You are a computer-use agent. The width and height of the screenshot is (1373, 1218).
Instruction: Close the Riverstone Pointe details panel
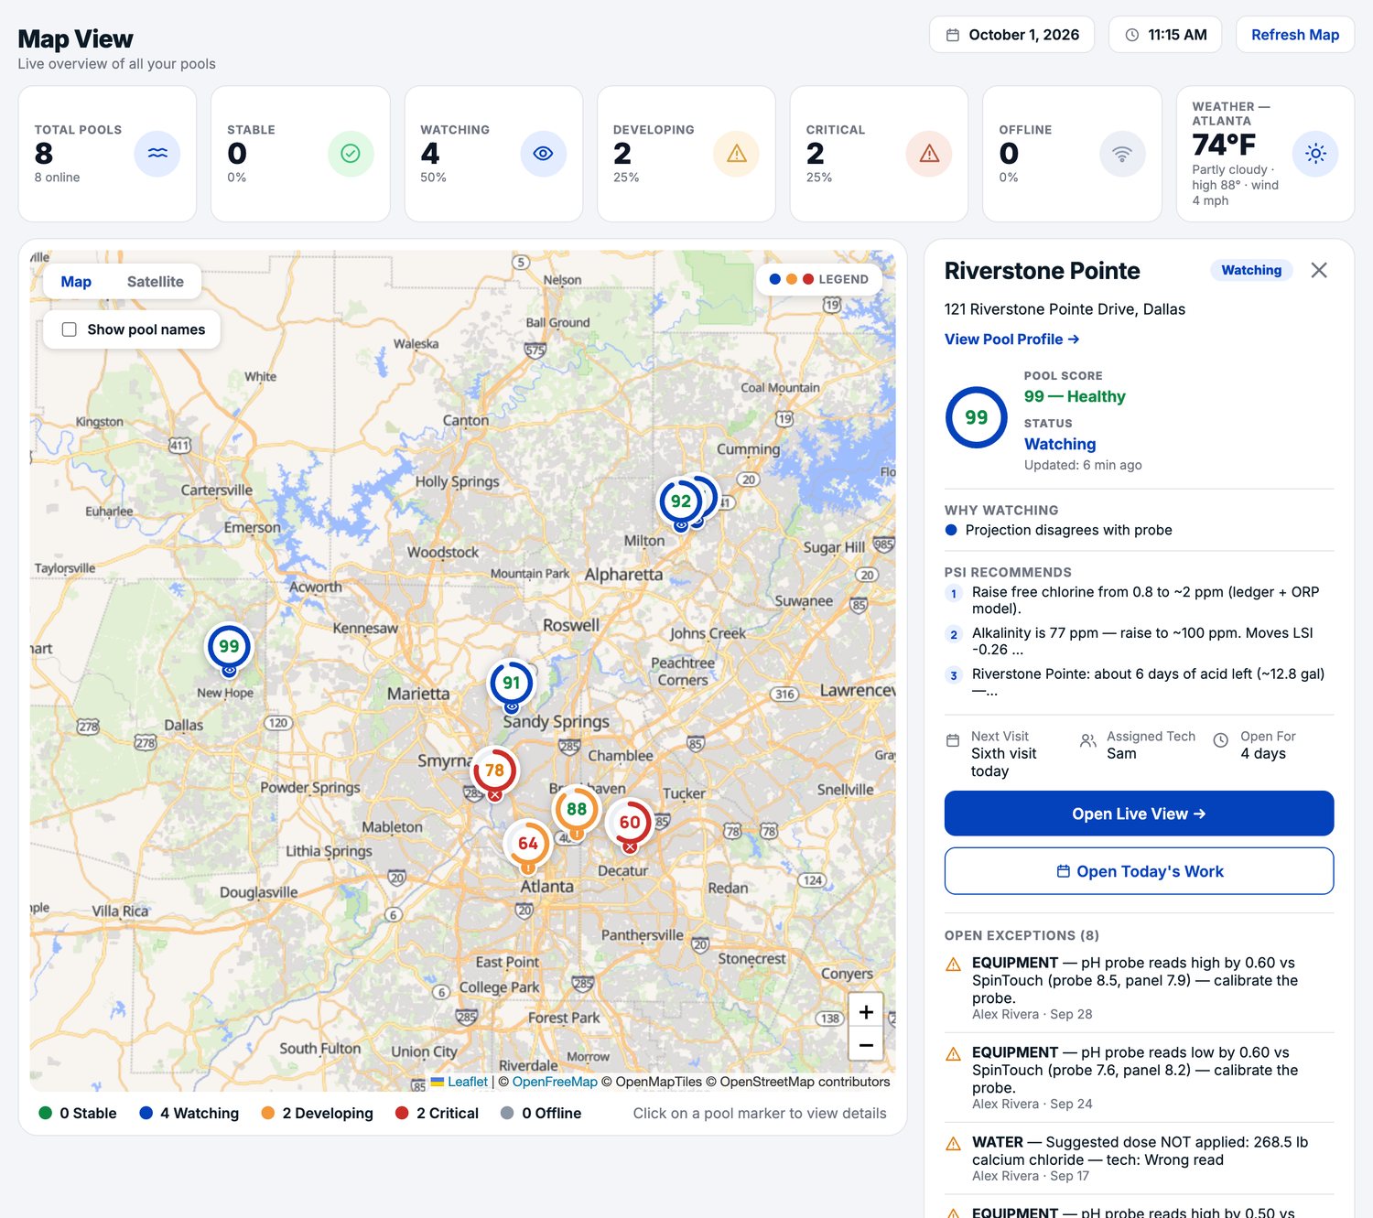click(1319, 270)
